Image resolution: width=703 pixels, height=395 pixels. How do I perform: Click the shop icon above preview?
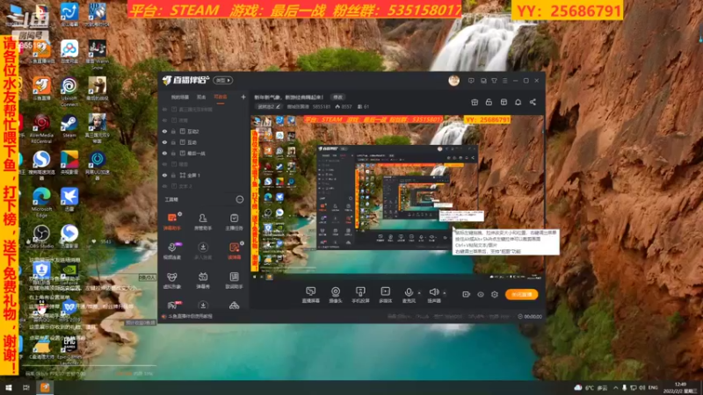point(504,102)
